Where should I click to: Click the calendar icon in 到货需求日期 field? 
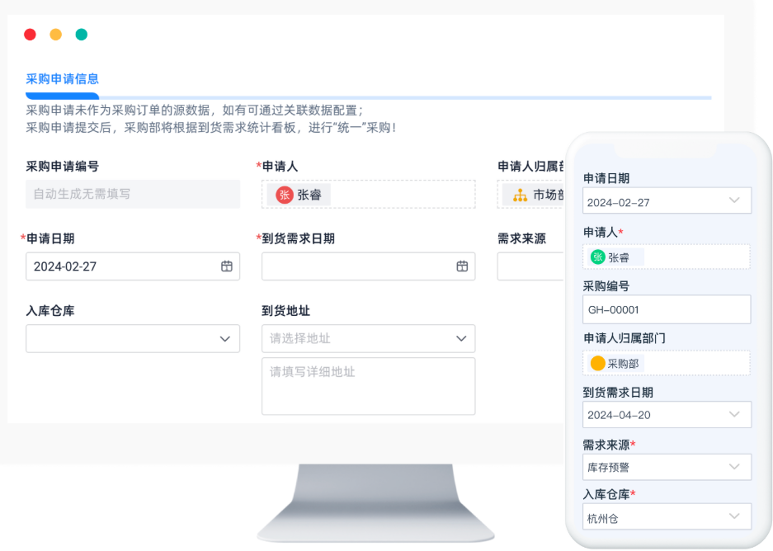coord(462,266)
